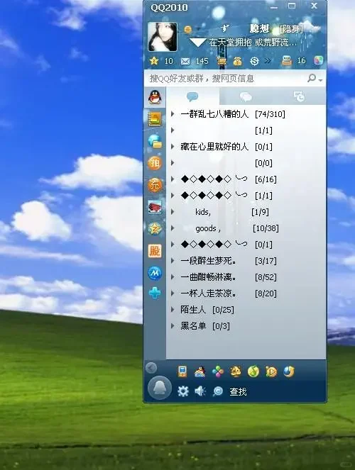Open the circled S icon in the header
Image resolution: width=355 pixels, height=470 pixels.
[x=254, y=61]
